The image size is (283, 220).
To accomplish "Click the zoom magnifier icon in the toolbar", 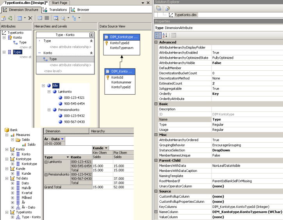I will coord(63,18).
